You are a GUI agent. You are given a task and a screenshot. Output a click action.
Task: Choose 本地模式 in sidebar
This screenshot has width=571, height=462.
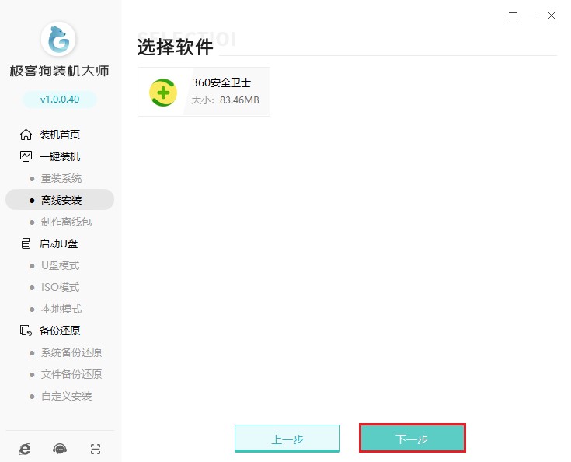tap(61, 309)
